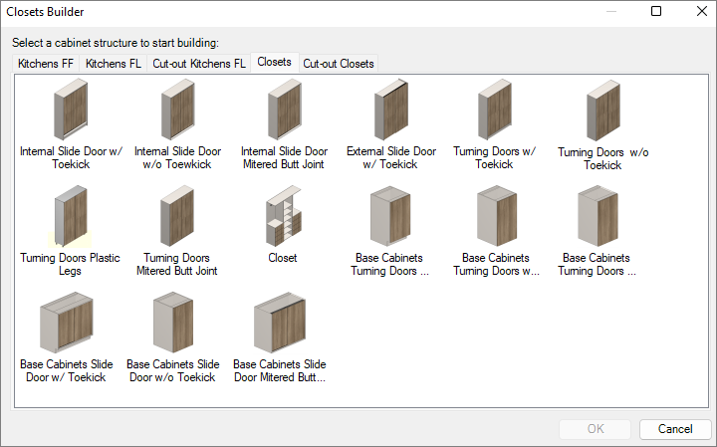Click the Cancel button

(675, 429)
